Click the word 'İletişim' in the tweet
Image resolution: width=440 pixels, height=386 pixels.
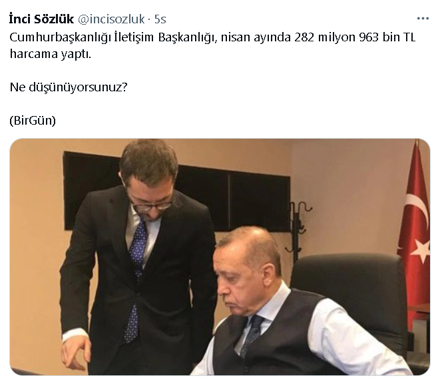(x=134, y=37)
